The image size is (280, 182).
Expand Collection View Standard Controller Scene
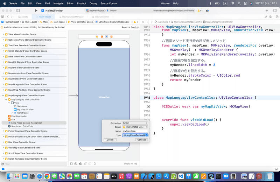click(x=3, y=40)
